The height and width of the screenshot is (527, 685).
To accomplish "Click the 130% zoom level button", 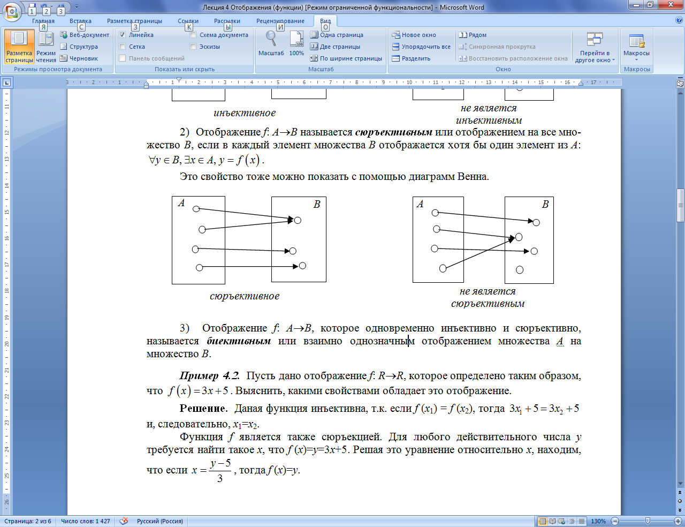I will pos(598,521).
